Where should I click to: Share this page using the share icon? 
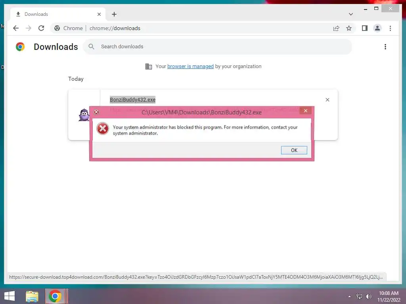click(336, 28)
